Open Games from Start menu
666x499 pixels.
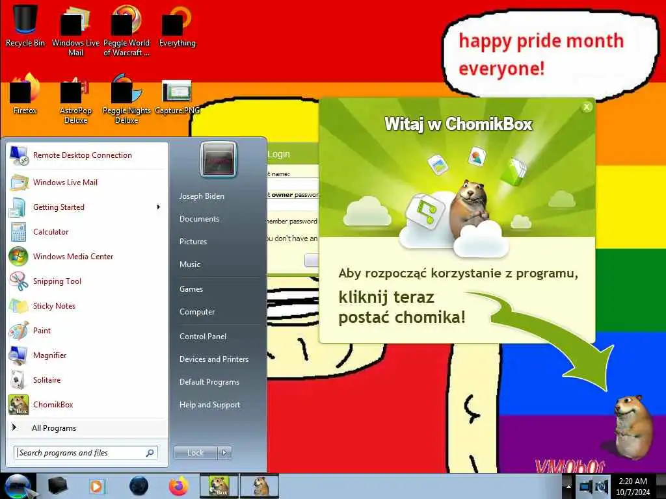coord(191,289)
